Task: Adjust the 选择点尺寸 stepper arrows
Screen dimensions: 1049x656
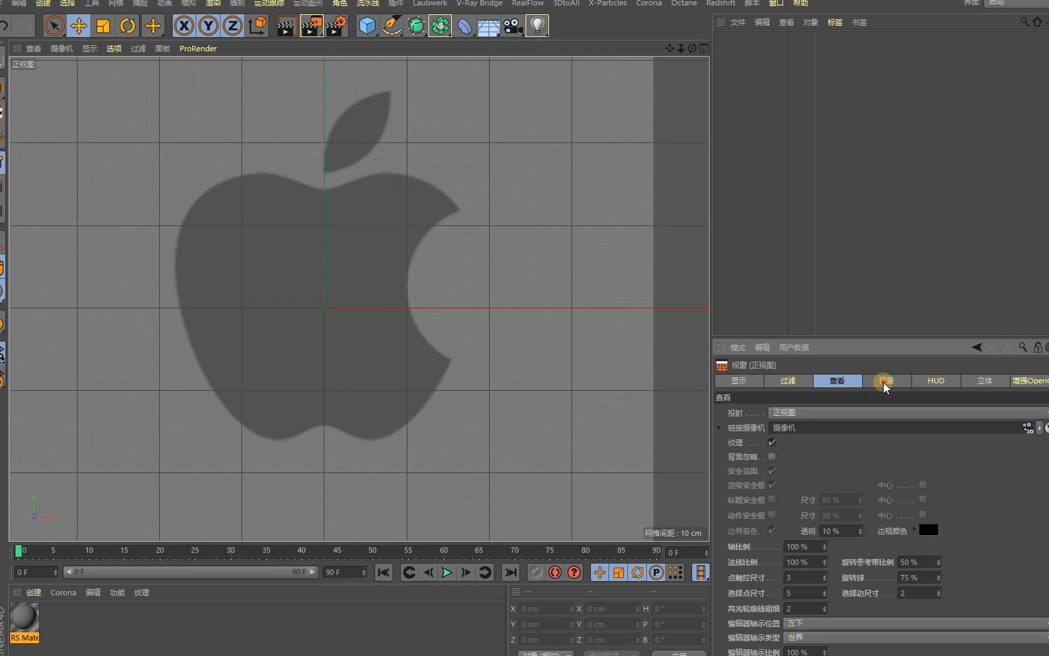Action: 824,593
